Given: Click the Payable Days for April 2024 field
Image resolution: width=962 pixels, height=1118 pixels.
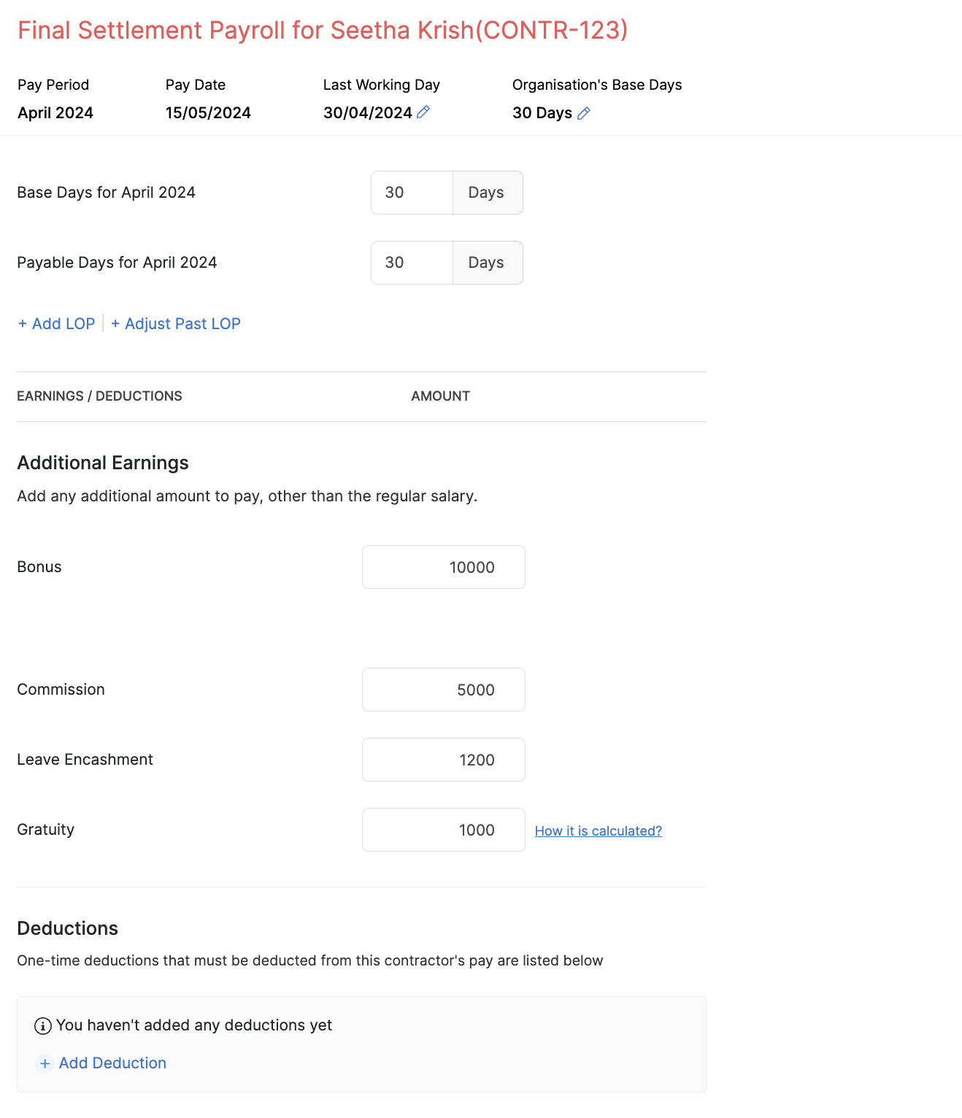Looking at the screenshot, I should [x=411, y=263].
